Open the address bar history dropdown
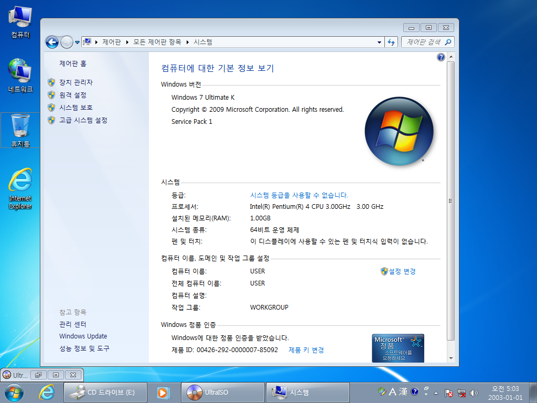 (x=379, y=43)
